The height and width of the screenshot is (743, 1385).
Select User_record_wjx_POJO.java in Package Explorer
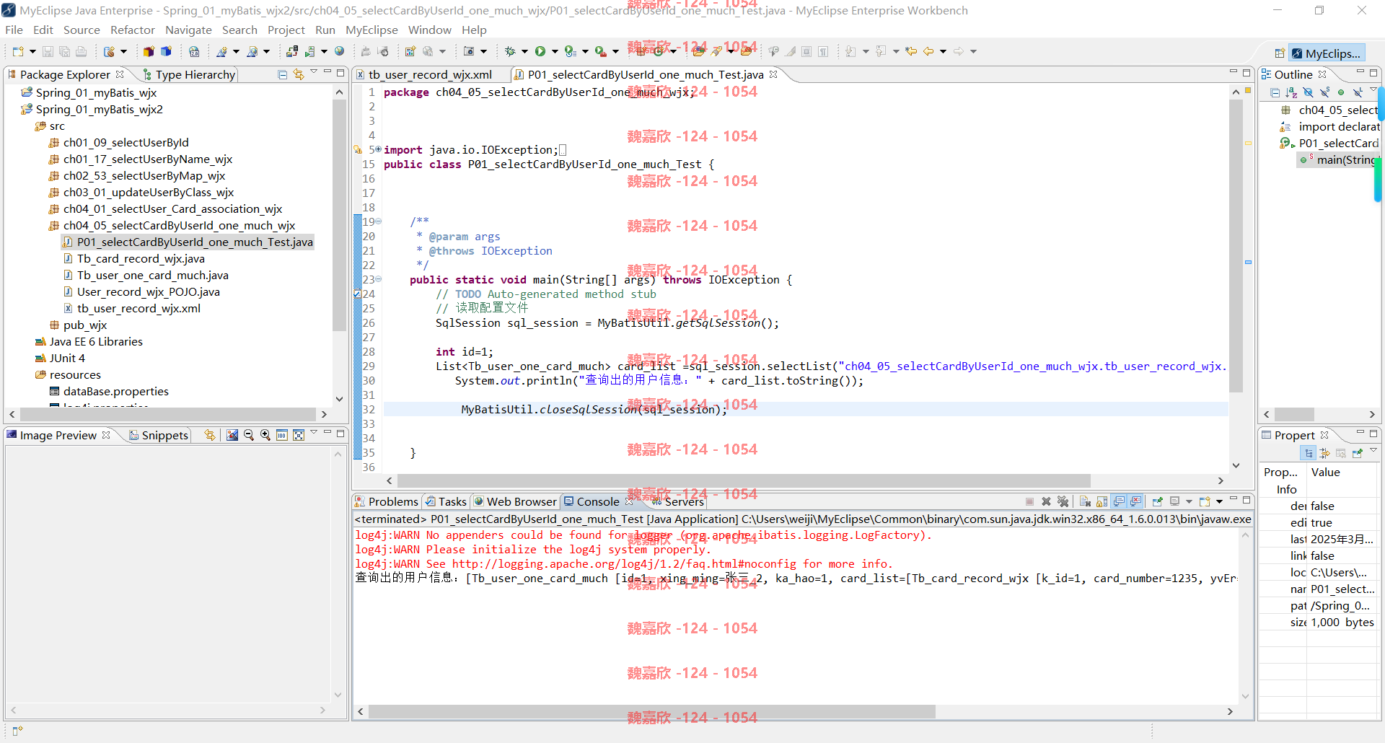pyautogui.click(x=149, y=291)
